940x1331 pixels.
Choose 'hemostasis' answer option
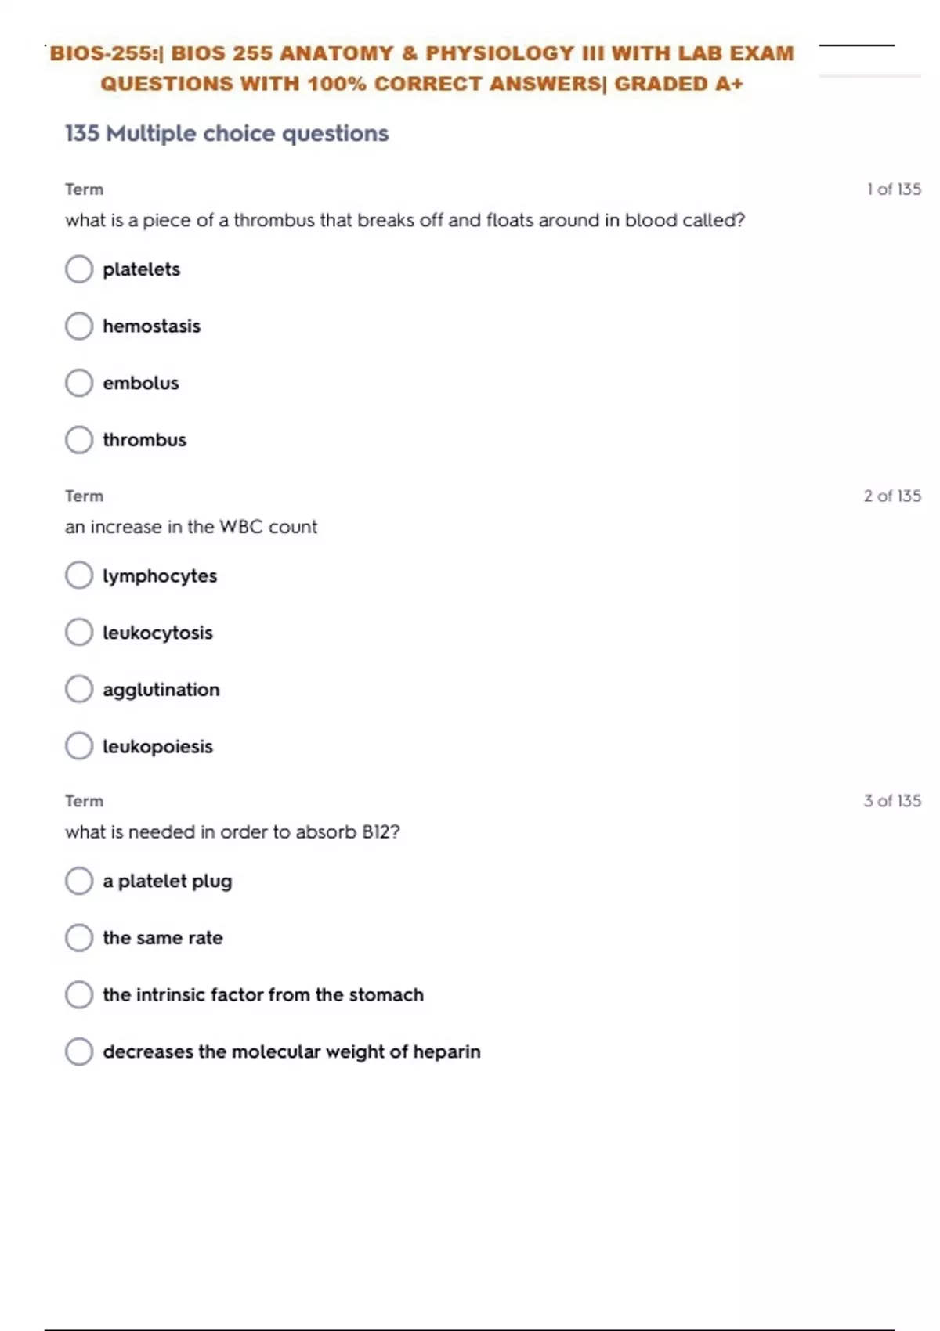[79, 326]
